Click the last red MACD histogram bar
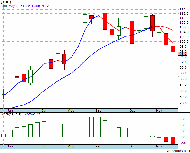This screenshot has height=153, width=190. (x=173, y=141)
